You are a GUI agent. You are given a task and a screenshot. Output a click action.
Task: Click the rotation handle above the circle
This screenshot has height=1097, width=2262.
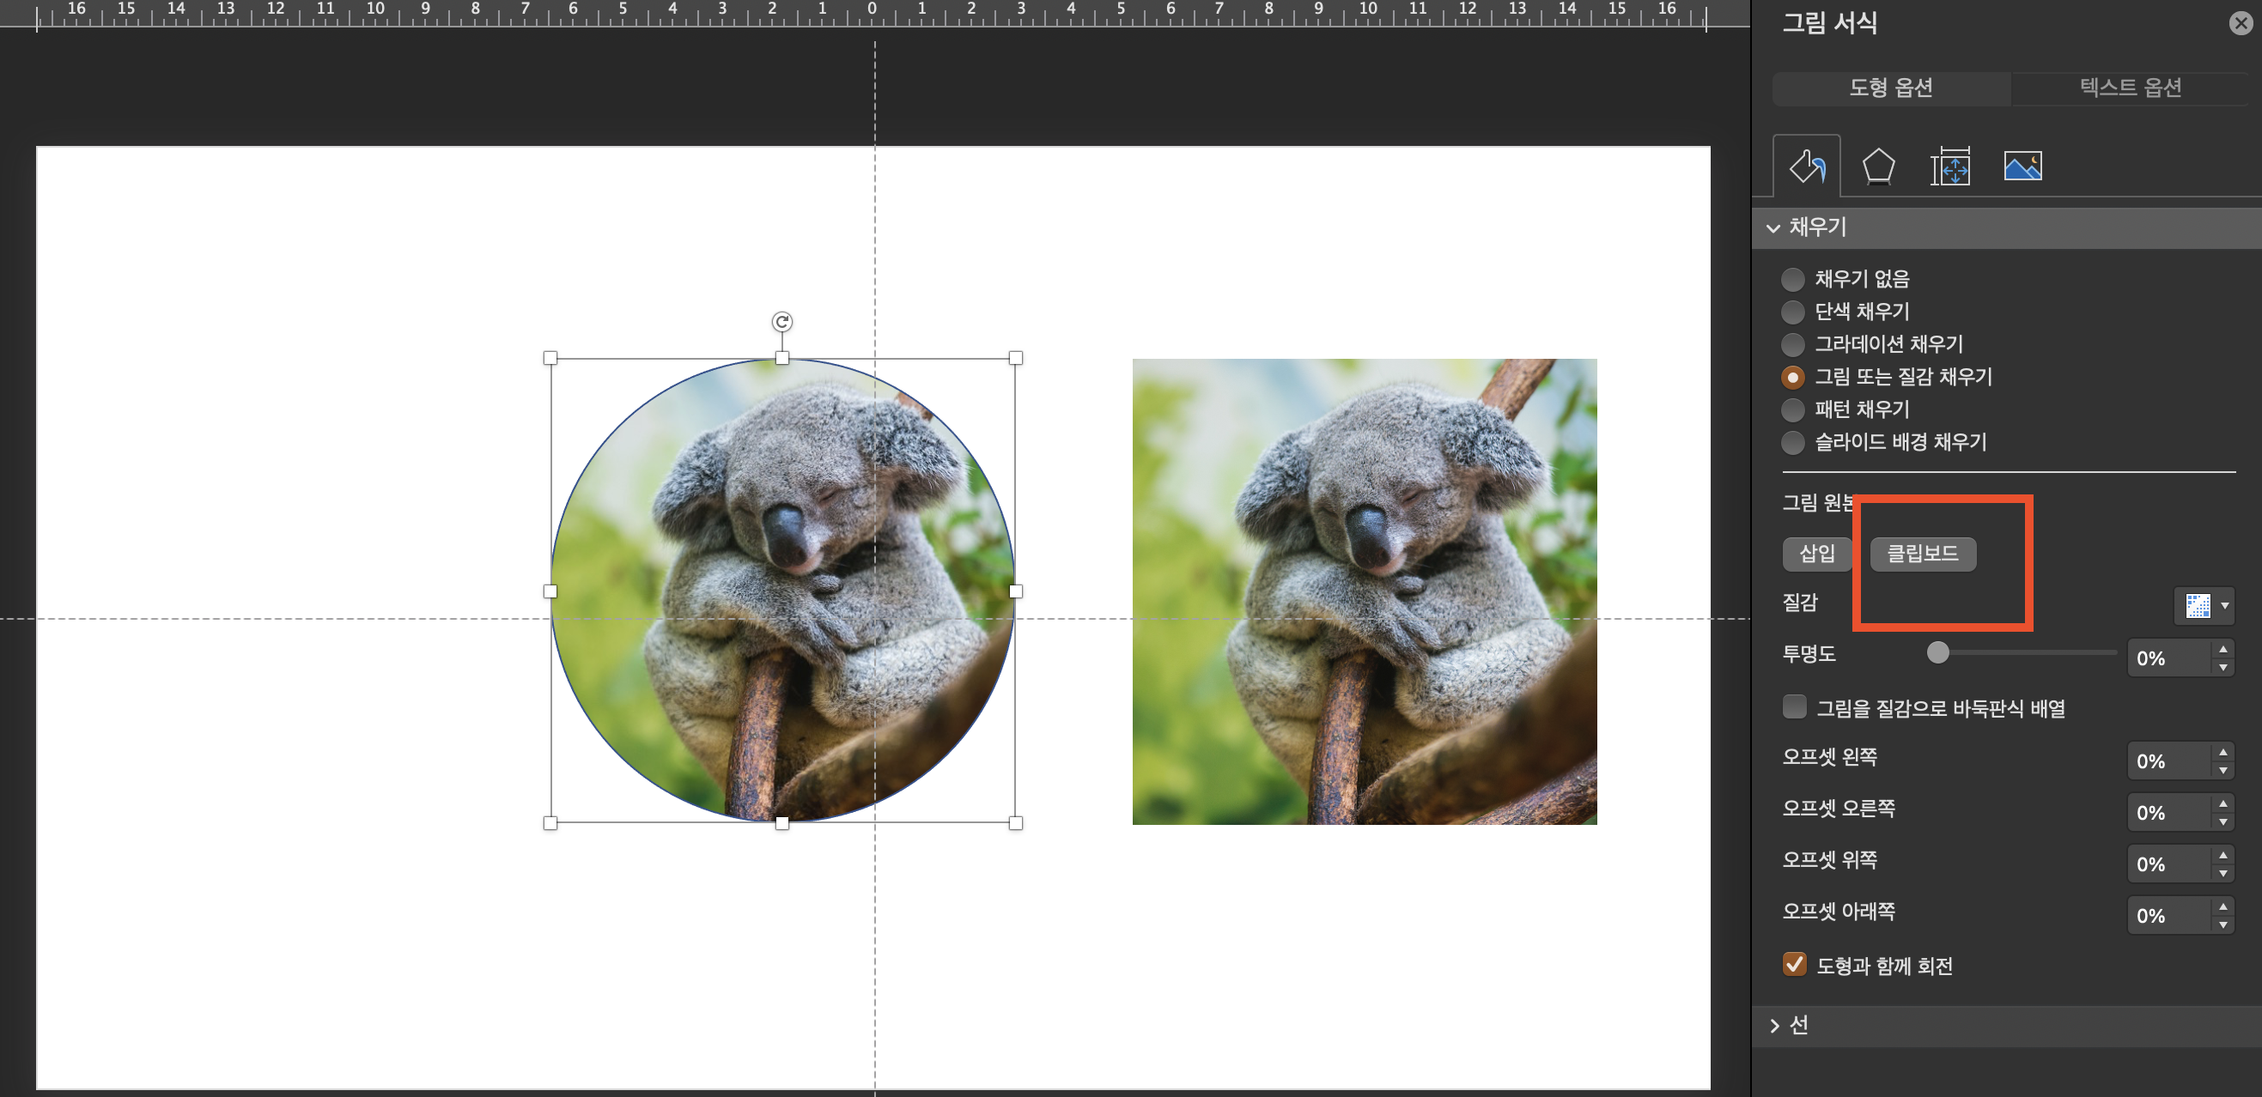(781, 322)
